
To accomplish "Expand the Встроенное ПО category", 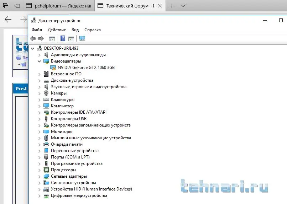I will pos(40,74).
